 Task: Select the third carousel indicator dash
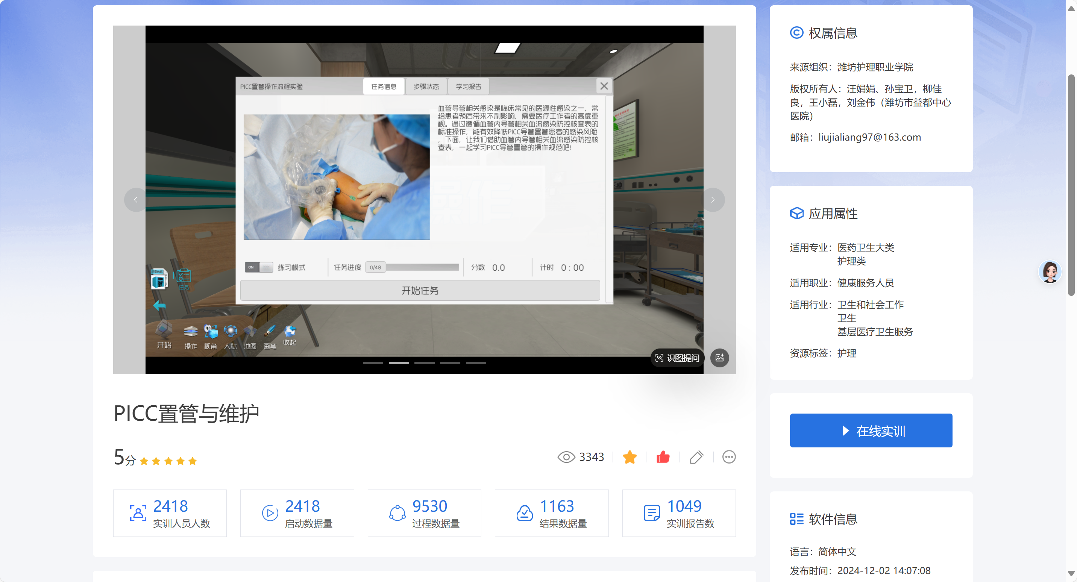tap(424, 363)
